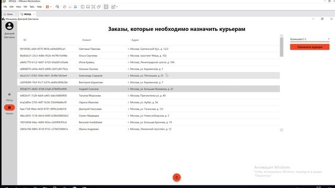Go to Обзор home icon in sidebar
This screenshot has height=188, width=335.
9,94
